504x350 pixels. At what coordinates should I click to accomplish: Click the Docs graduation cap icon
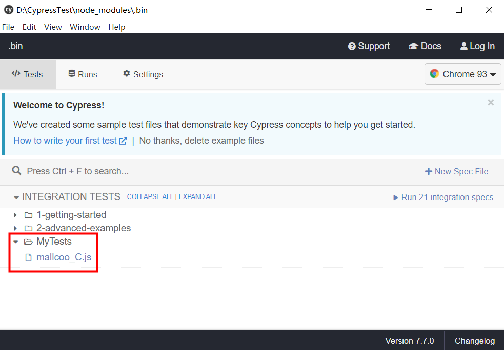pyautogui.click(x=413, y=47)
